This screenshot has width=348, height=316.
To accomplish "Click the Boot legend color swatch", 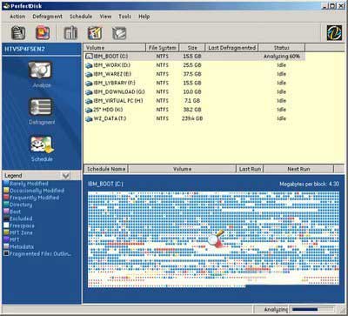I will [x=6, y=212].
